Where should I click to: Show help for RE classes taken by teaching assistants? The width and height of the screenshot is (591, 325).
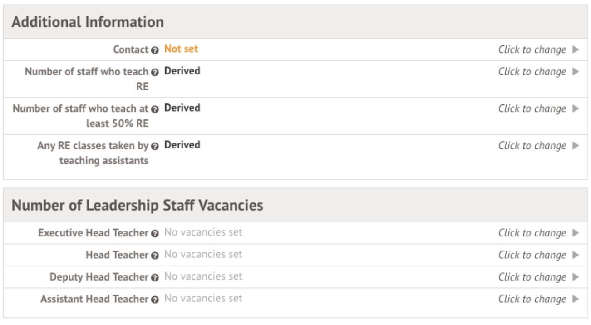pos(155,146)
